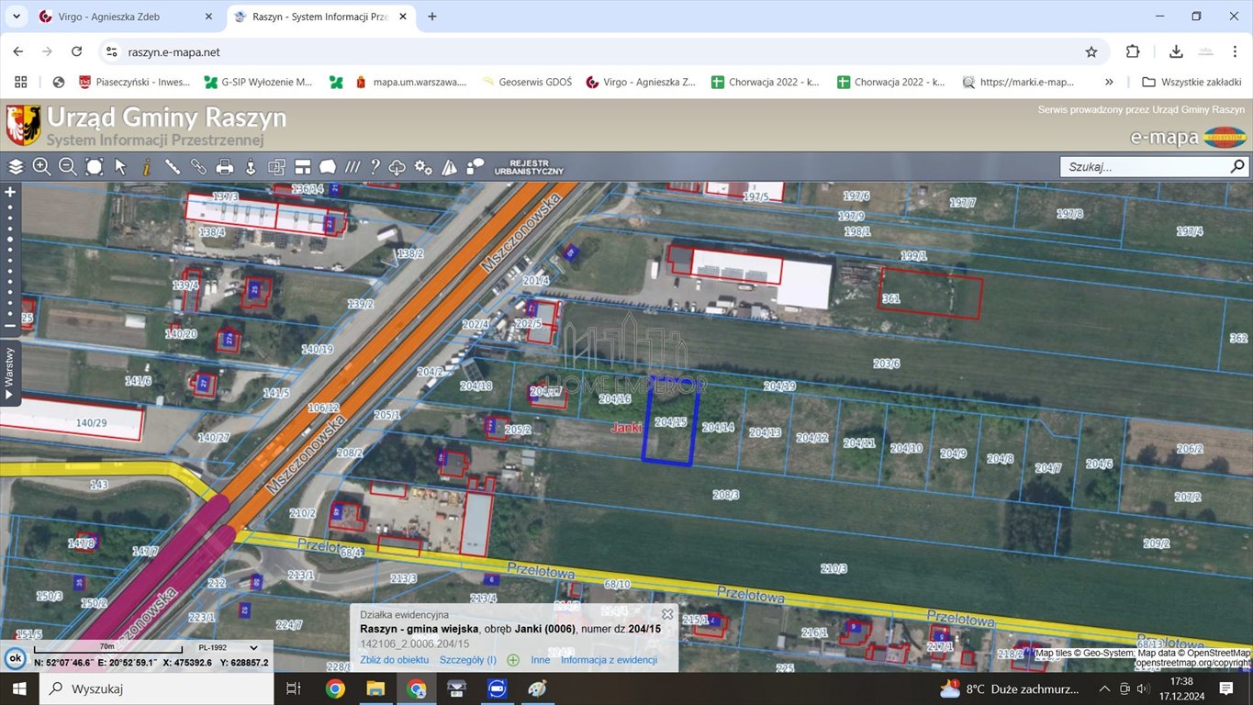Click the triple slash hatch icon
The image size is (1253, 705).
(x=352, y=166)
